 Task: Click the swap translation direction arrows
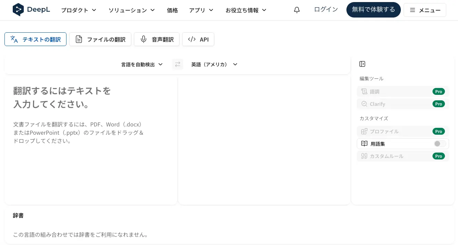click(178, 64)
